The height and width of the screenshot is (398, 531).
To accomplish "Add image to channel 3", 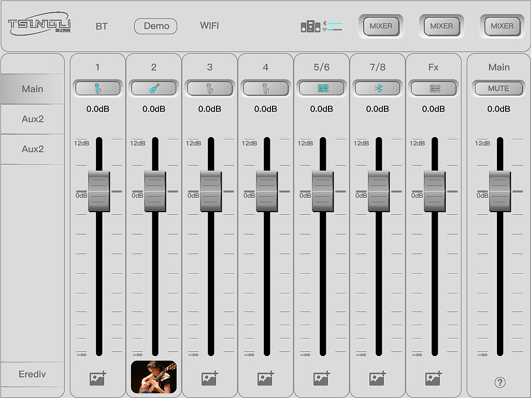I will coord(210,378).
